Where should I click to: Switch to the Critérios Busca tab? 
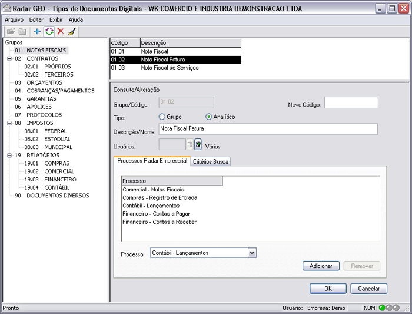click(x=210, y=161)
